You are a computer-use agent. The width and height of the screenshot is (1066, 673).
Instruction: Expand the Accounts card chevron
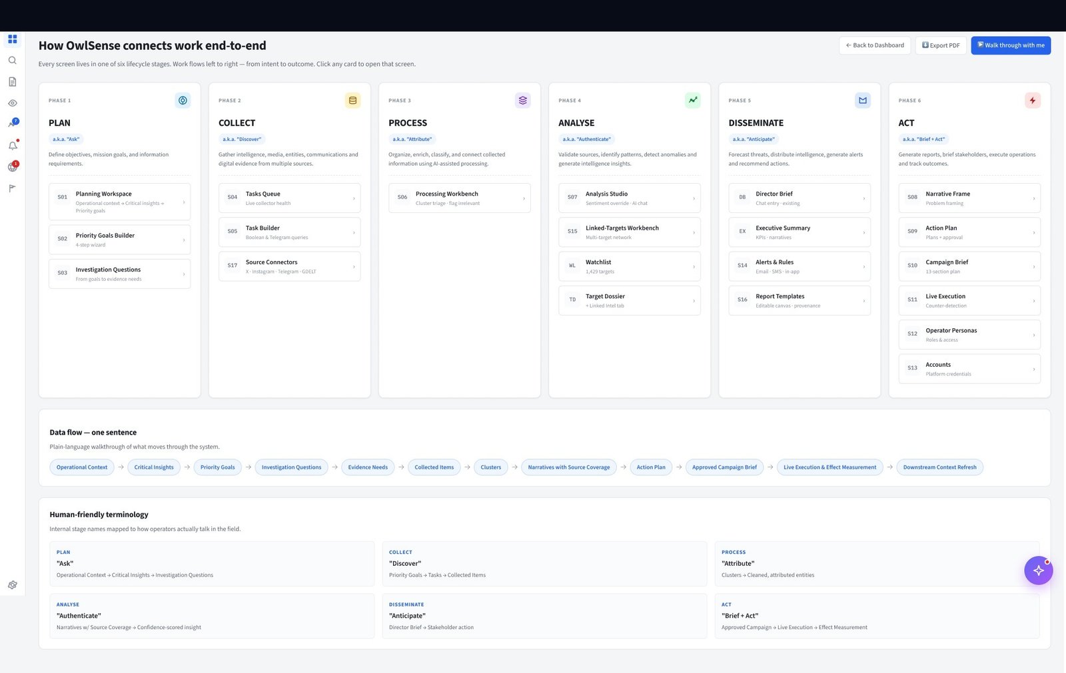point(1034,369)
